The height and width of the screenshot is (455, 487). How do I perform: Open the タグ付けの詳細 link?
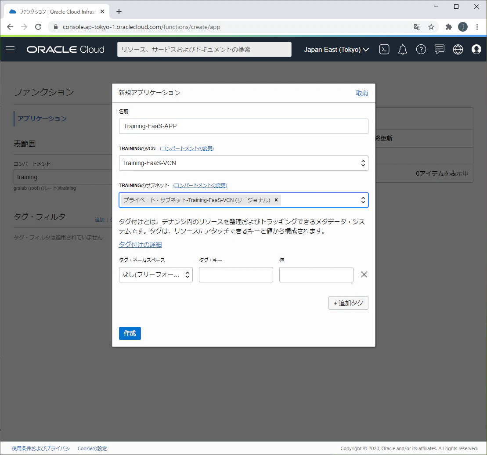click(x=141, y=245)
